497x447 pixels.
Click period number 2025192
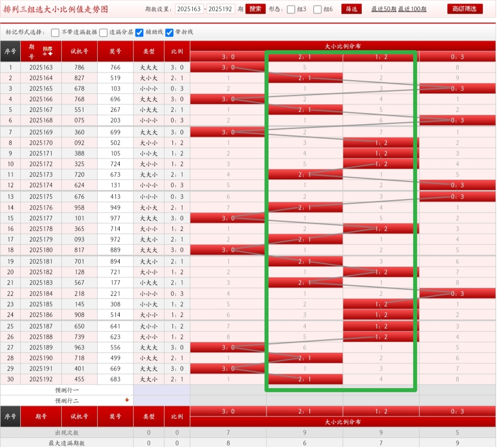point(41,379)
